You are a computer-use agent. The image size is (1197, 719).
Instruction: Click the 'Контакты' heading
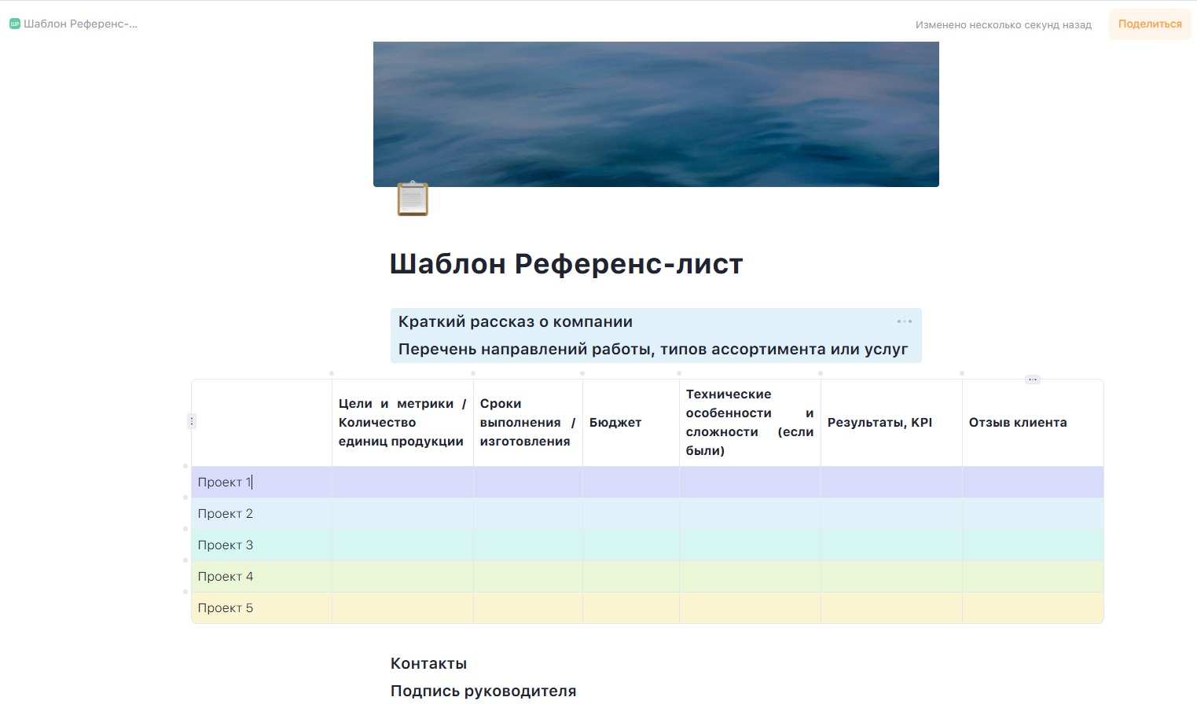tap(428, 664)
